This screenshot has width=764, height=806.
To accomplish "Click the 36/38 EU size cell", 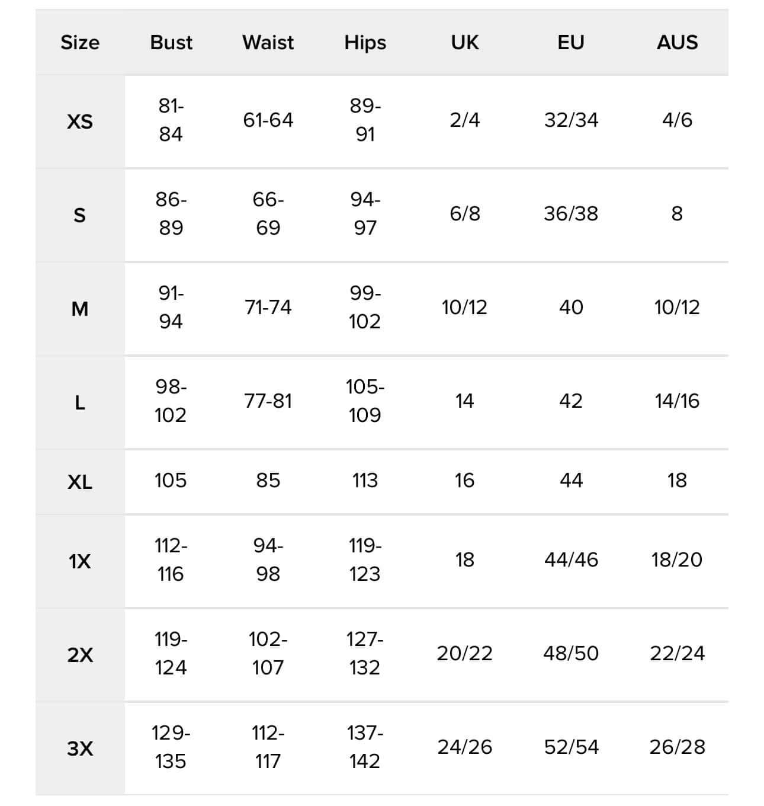I will (571, 214).
